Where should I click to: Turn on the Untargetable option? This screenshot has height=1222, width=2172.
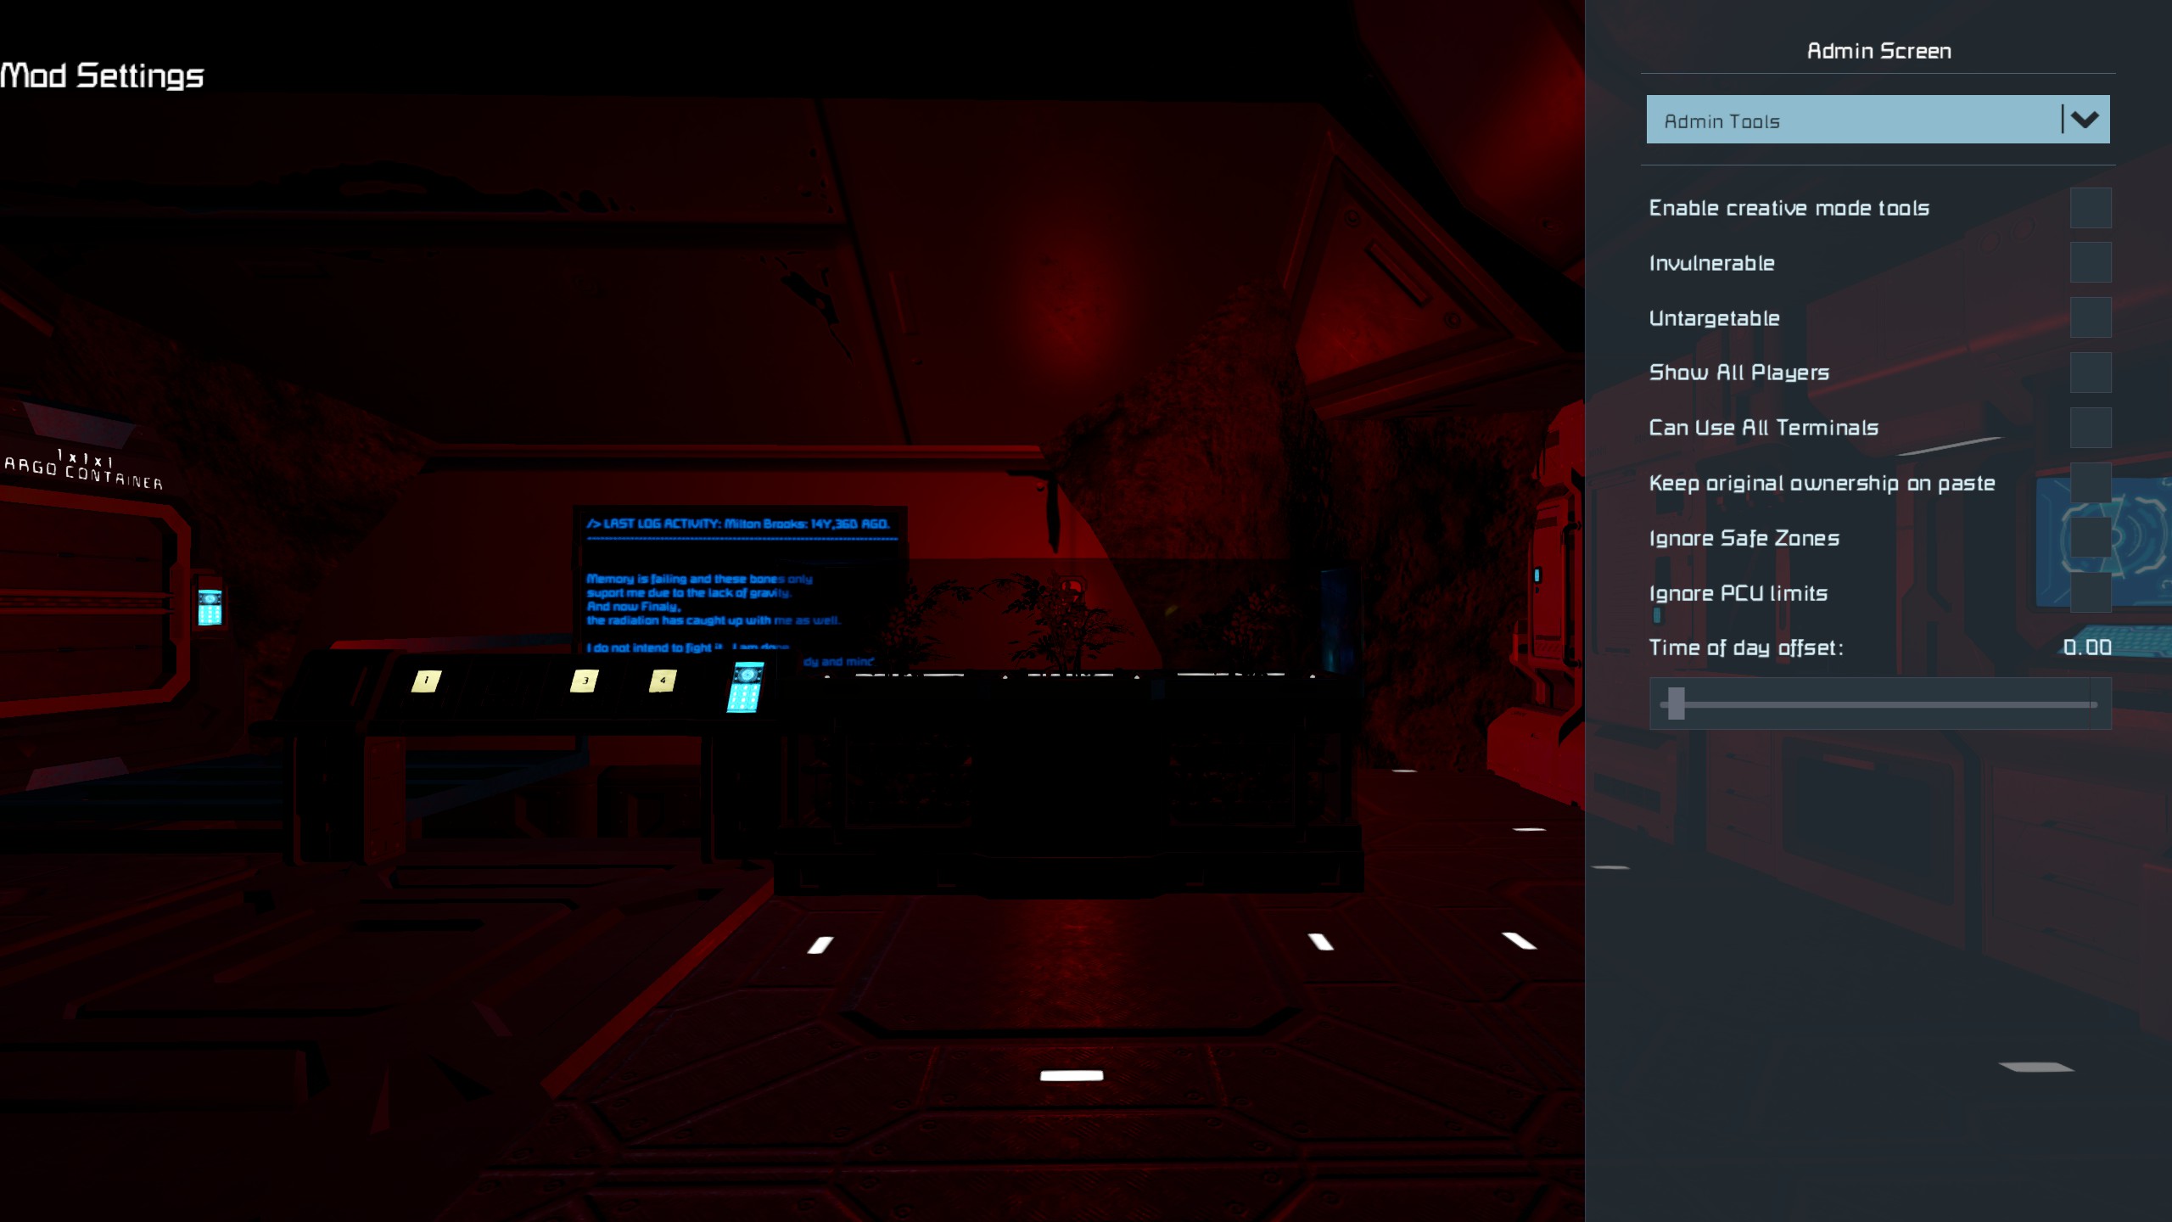click(2090, 317)
